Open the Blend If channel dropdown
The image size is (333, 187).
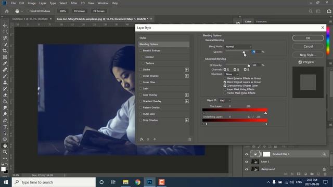(x=225, y=100)
